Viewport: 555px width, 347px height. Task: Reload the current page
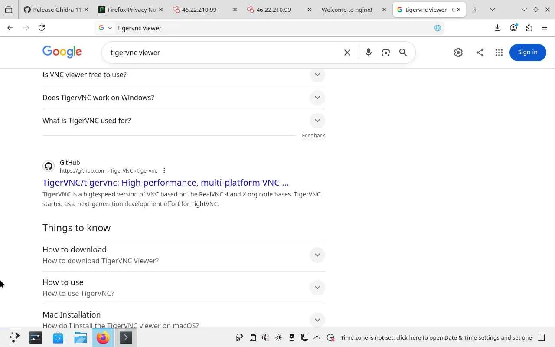[42, 28]
